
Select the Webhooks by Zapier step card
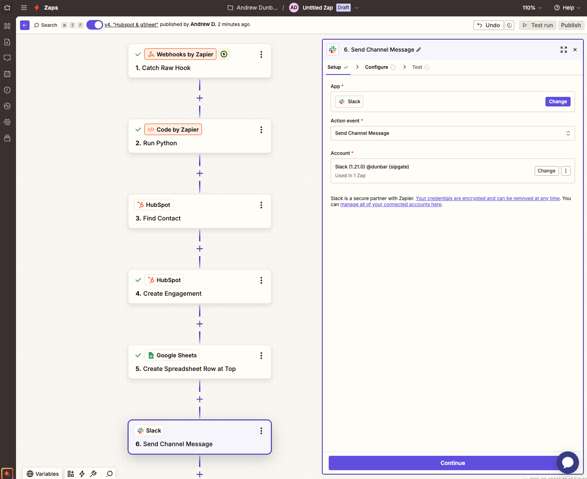[x=200, y=61]
